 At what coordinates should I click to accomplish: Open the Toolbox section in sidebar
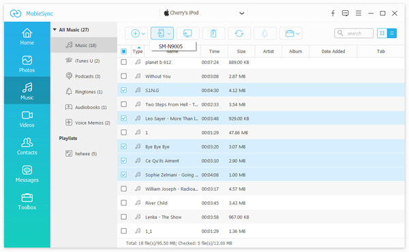point(27,202)
